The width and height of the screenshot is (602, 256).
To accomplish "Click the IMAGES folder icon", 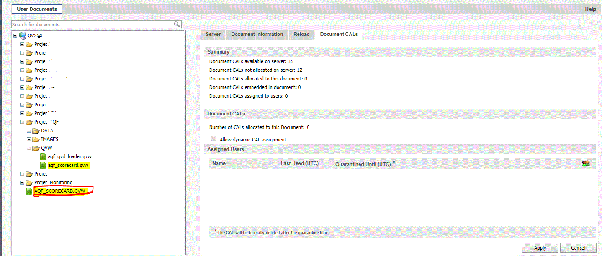I will click(x=36, y=140).
